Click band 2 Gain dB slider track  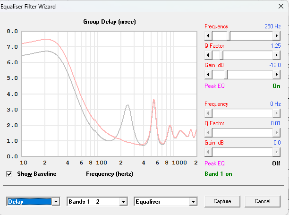point(242,152)
